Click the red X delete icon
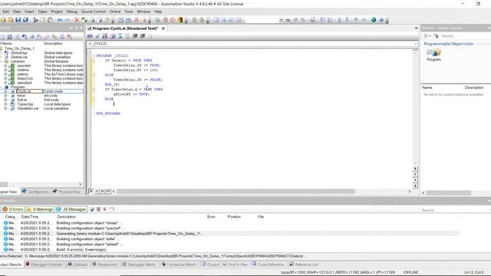 (x=77, y=20)
